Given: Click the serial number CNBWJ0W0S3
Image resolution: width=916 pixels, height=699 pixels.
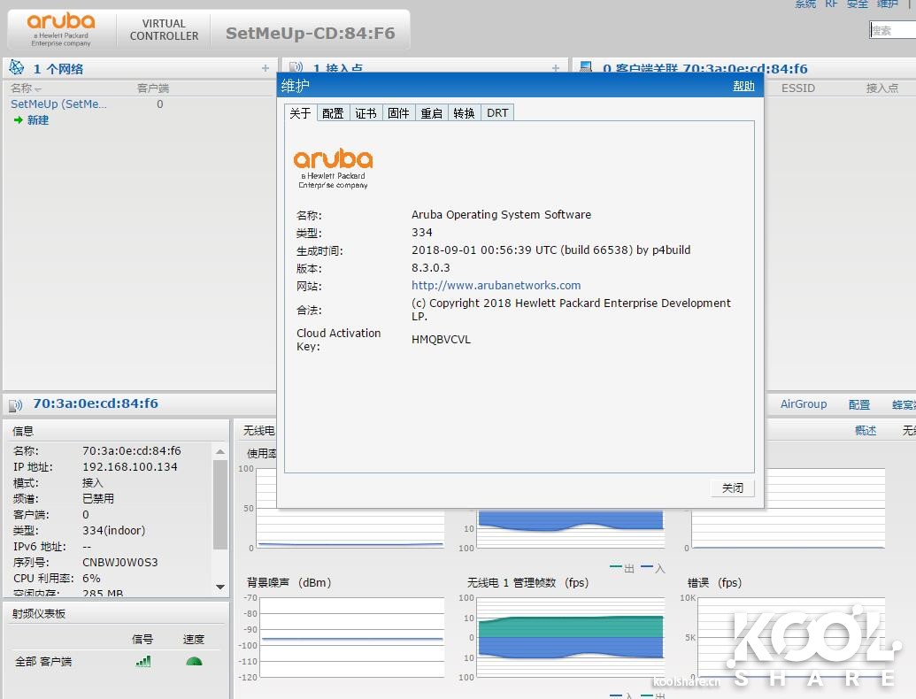Looking at the screenshot, I should point(119,563).
